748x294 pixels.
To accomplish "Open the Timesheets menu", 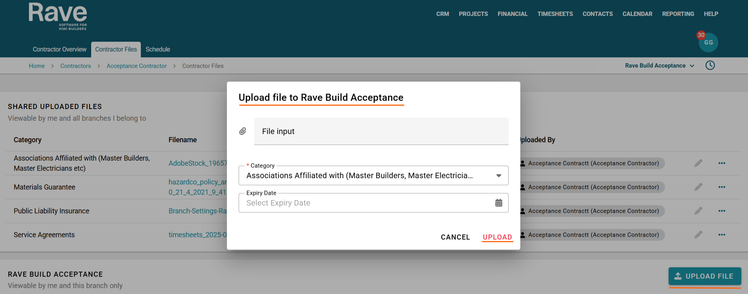I will point(555,14).
